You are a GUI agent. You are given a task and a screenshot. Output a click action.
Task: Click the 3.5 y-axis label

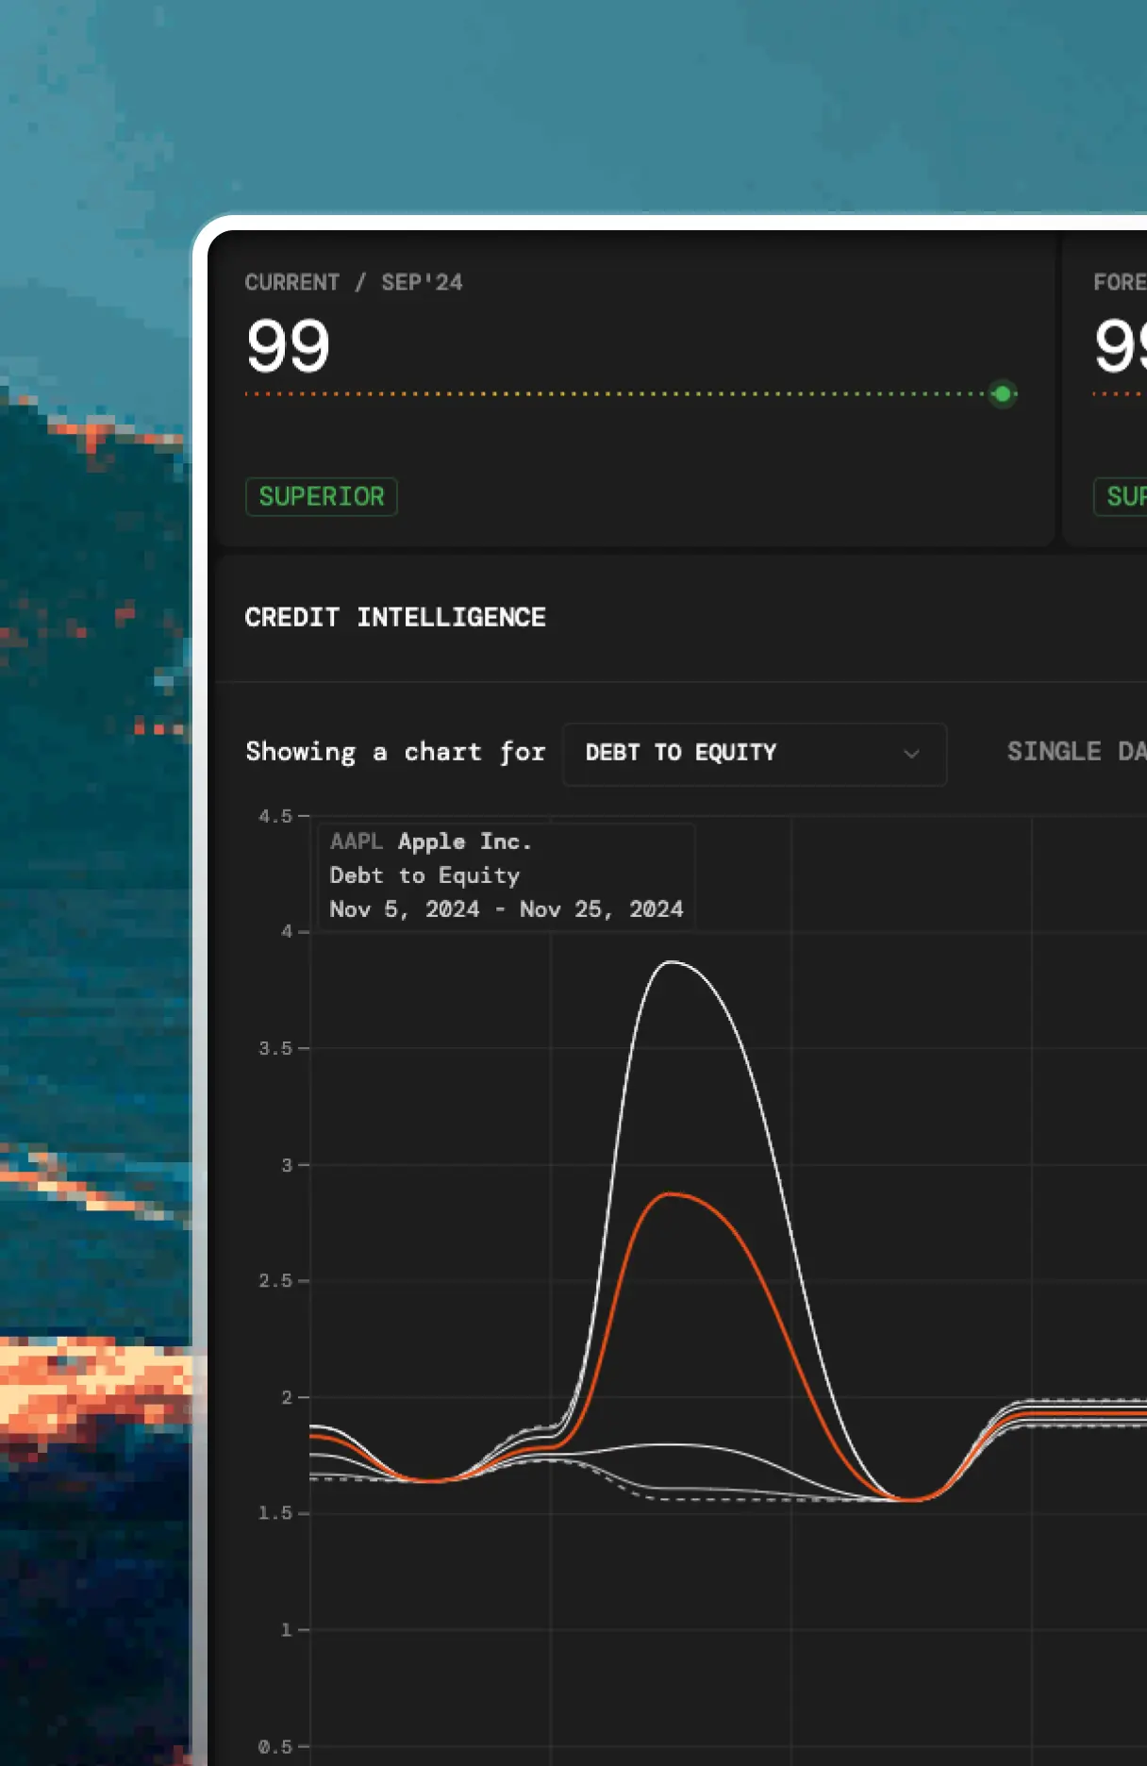point(275,1048)
